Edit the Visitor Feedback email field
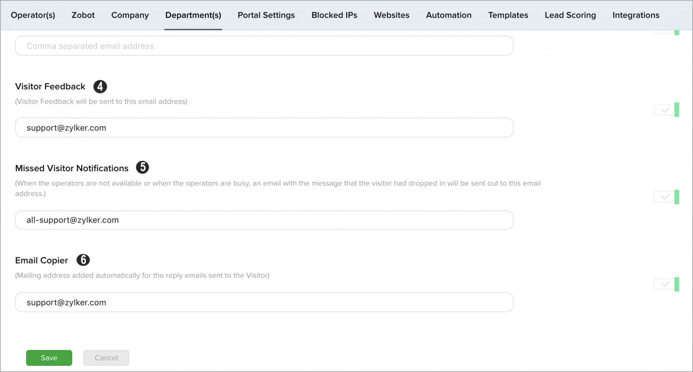This screenshot has height=372, width=693. 264,128
